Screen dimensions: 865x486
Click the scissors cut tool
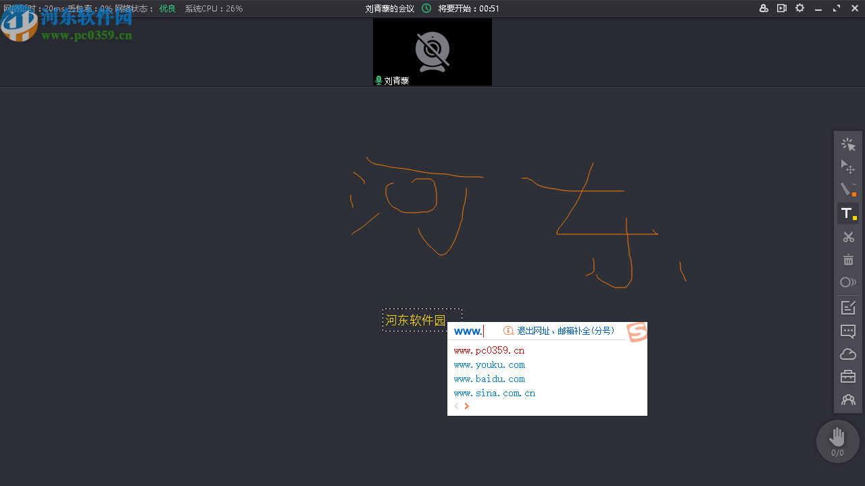pos(848,237)
